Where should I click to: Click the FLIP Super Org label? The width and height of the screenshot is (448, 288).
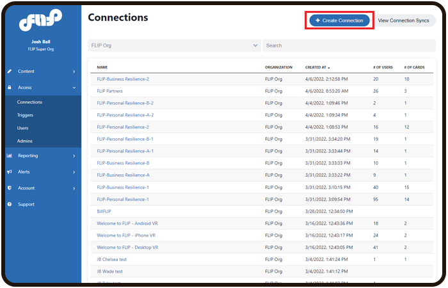point(41,49)
